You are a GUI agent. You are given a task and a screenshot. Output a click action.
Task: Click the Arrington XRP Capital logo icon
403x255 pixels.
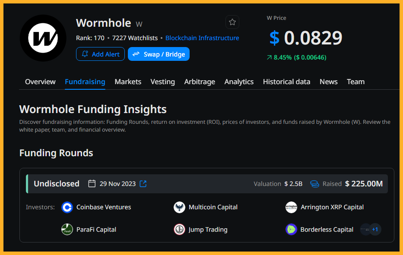tap(291, 207)
